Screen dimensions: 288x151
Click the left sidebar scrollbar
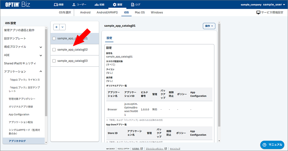click(46, 84)
